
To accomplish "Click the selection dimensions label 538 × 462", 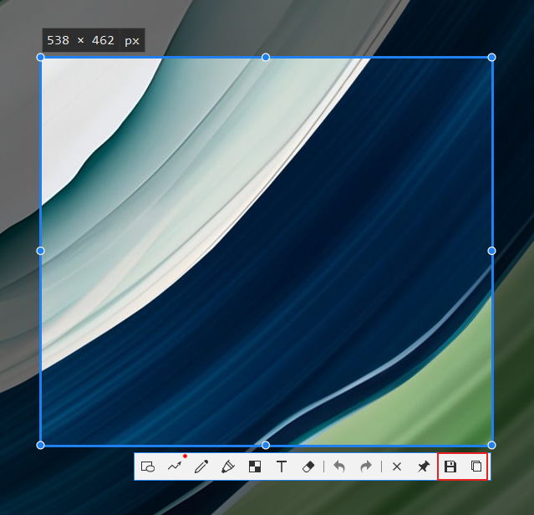I will [81, 40].
